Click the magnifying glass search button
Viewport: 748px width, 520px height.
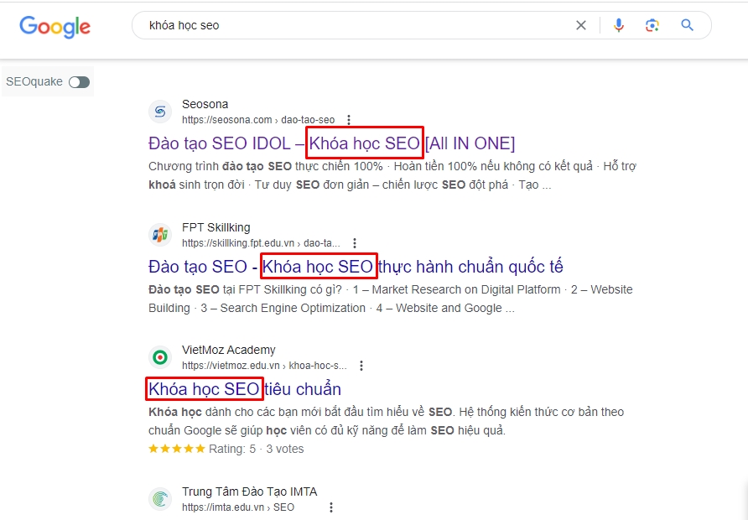(x=688, y=25)
